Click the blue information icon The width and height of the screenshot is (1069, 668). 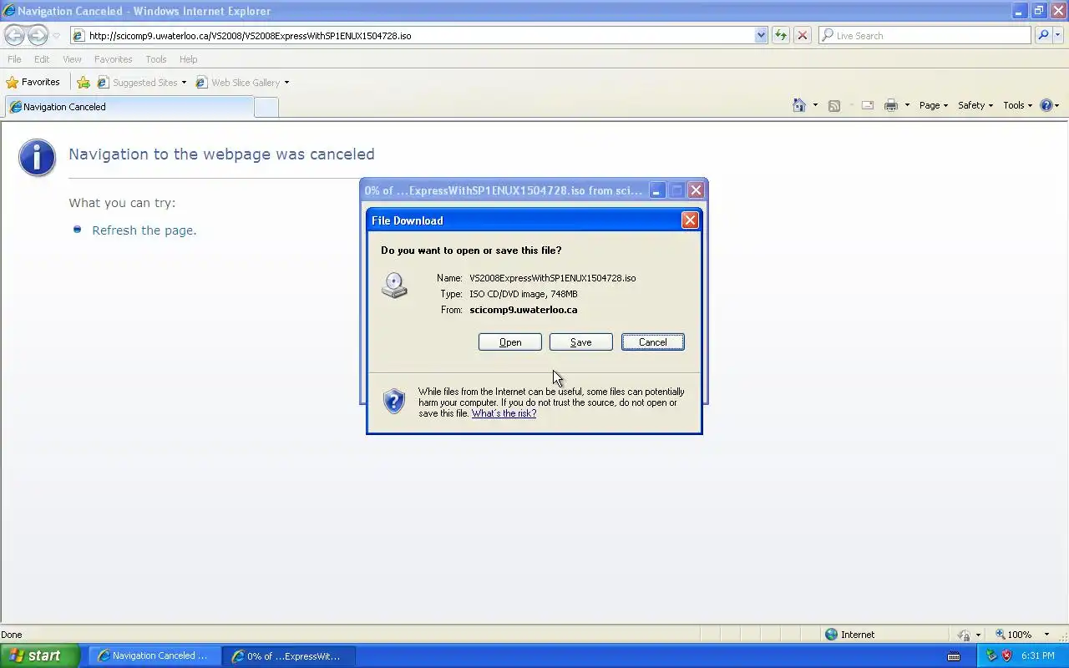38,157
